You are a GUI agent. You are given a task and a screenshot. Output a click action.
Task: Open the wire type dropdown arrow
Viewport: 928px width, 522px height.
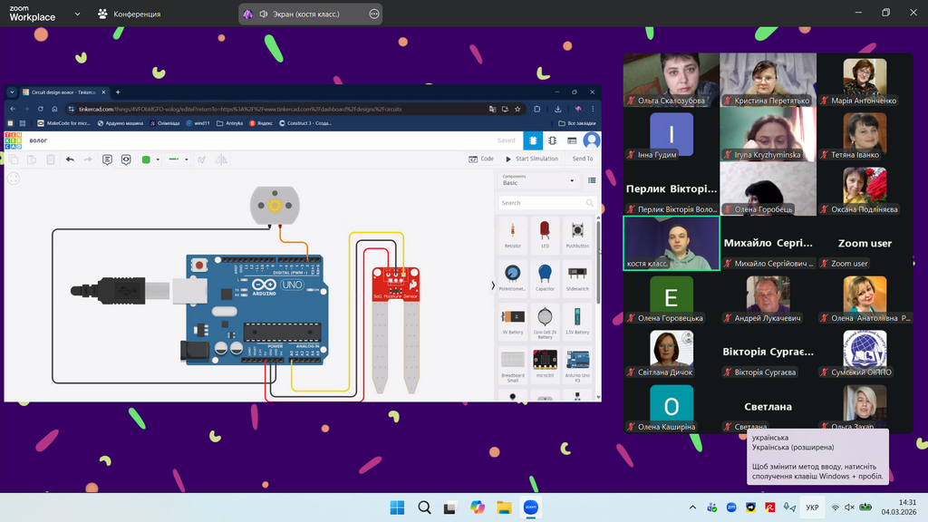coord(188,159)
